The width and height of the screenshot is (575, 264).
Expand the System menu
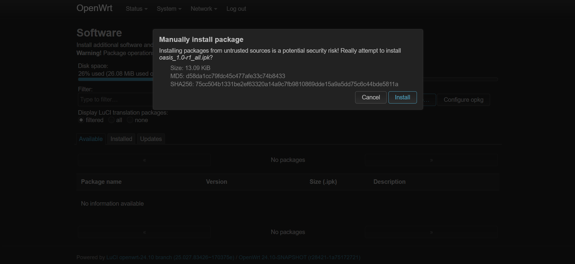click(169, 9)
